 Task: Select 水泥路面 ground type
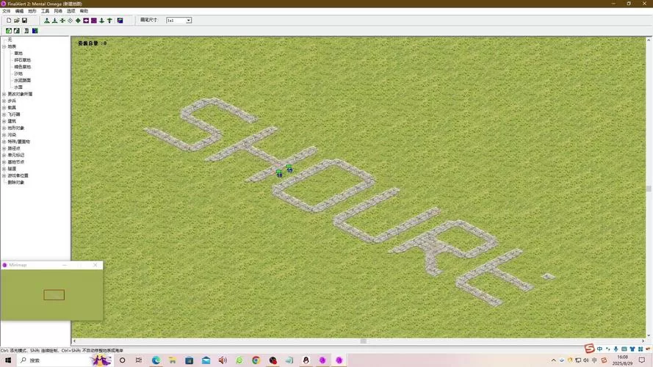pos(23,80)
